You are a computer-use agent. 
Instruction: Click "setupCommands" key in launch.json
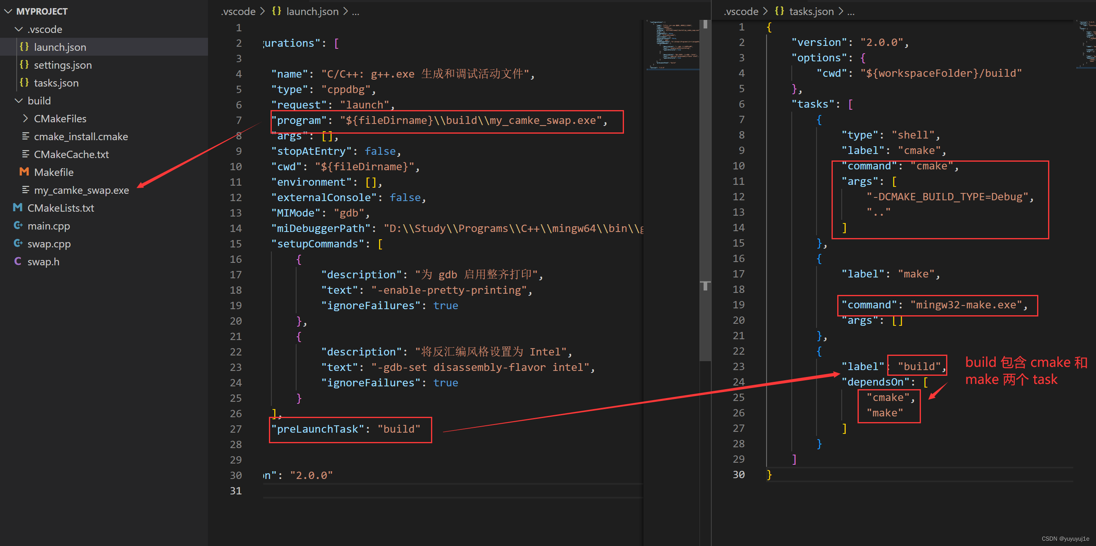(x=317, y=244)
